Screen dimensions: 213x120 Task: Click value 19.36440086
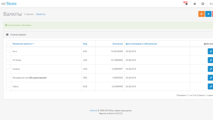117,51
